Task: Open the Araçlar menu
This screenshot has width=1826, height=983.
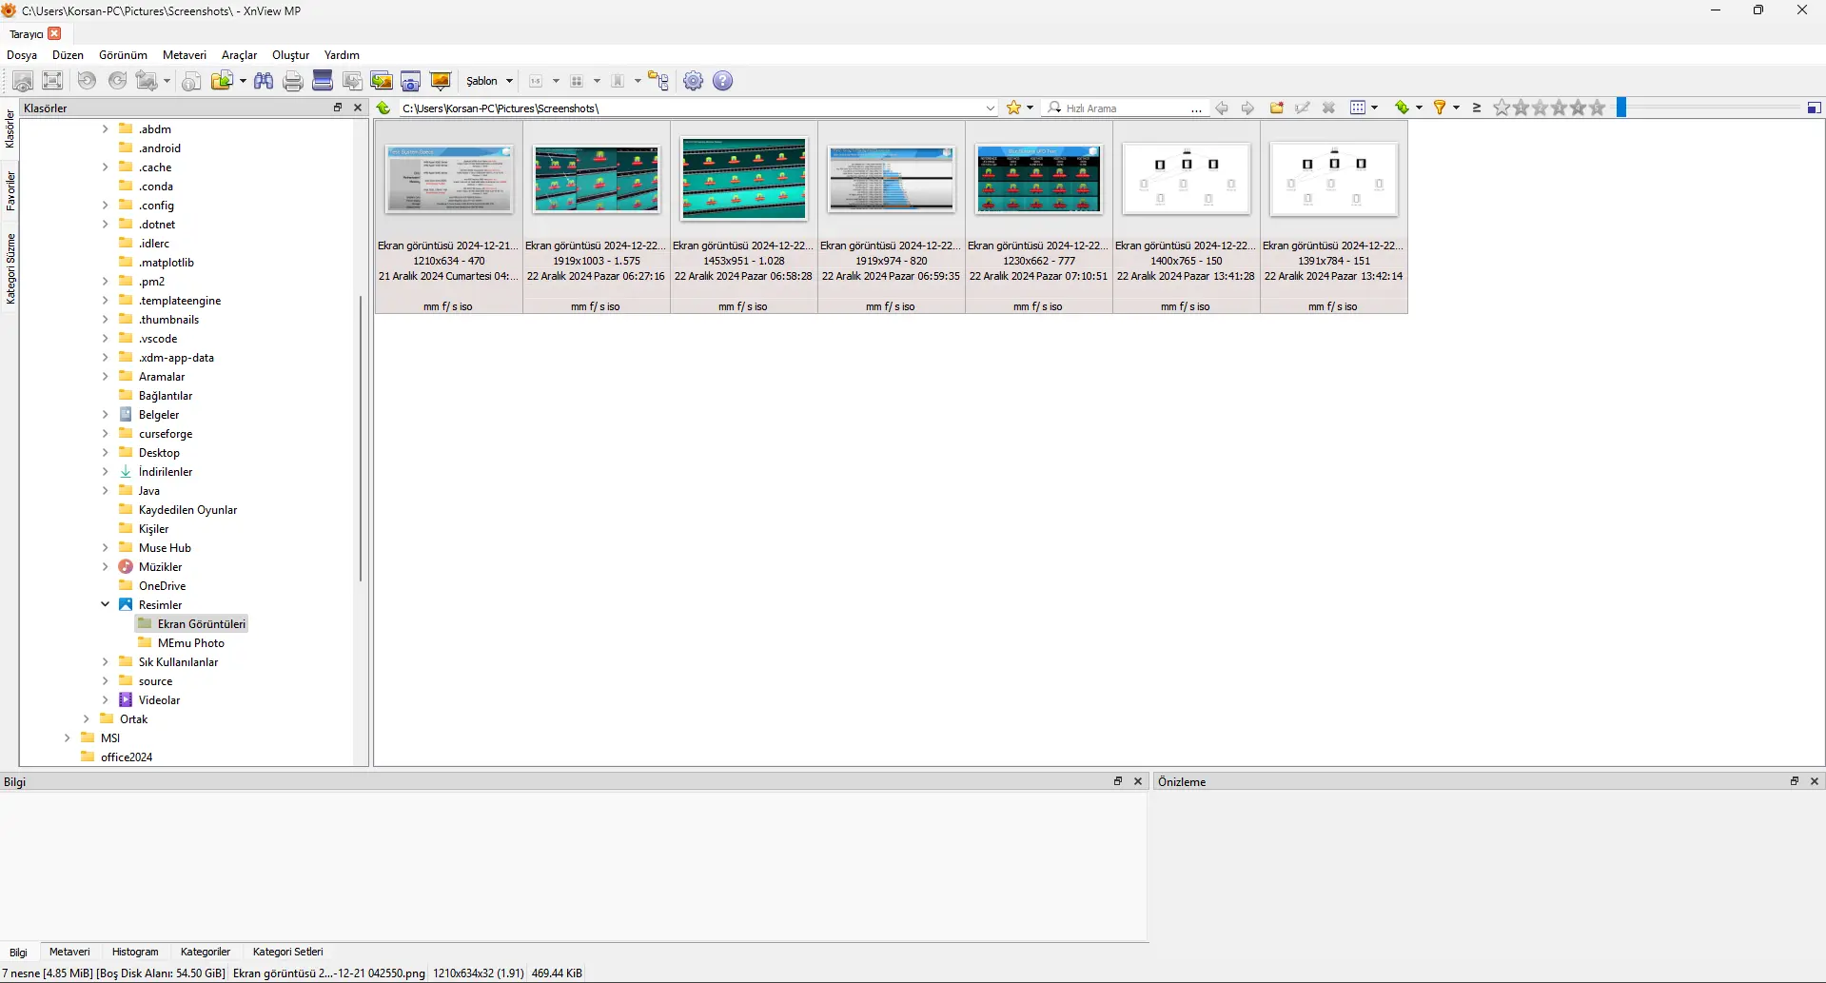Action: click(x=239, y=55)
